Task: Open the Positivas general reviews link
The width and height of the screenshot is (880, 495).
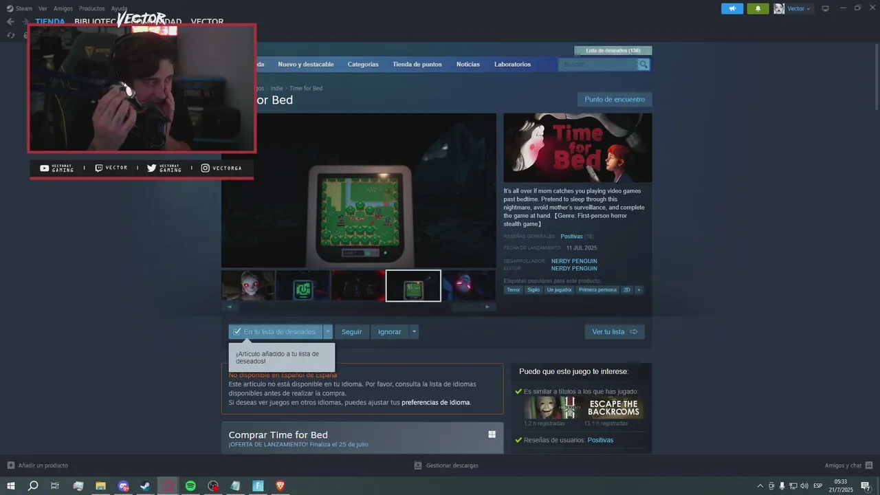Action: 571,236
